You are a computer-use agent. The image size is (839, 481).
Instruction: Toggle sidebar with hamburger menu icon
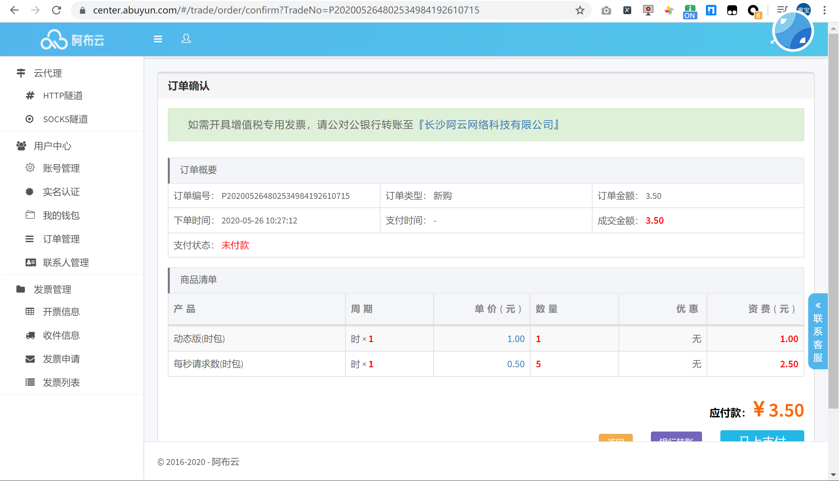(x=158, y=39)
